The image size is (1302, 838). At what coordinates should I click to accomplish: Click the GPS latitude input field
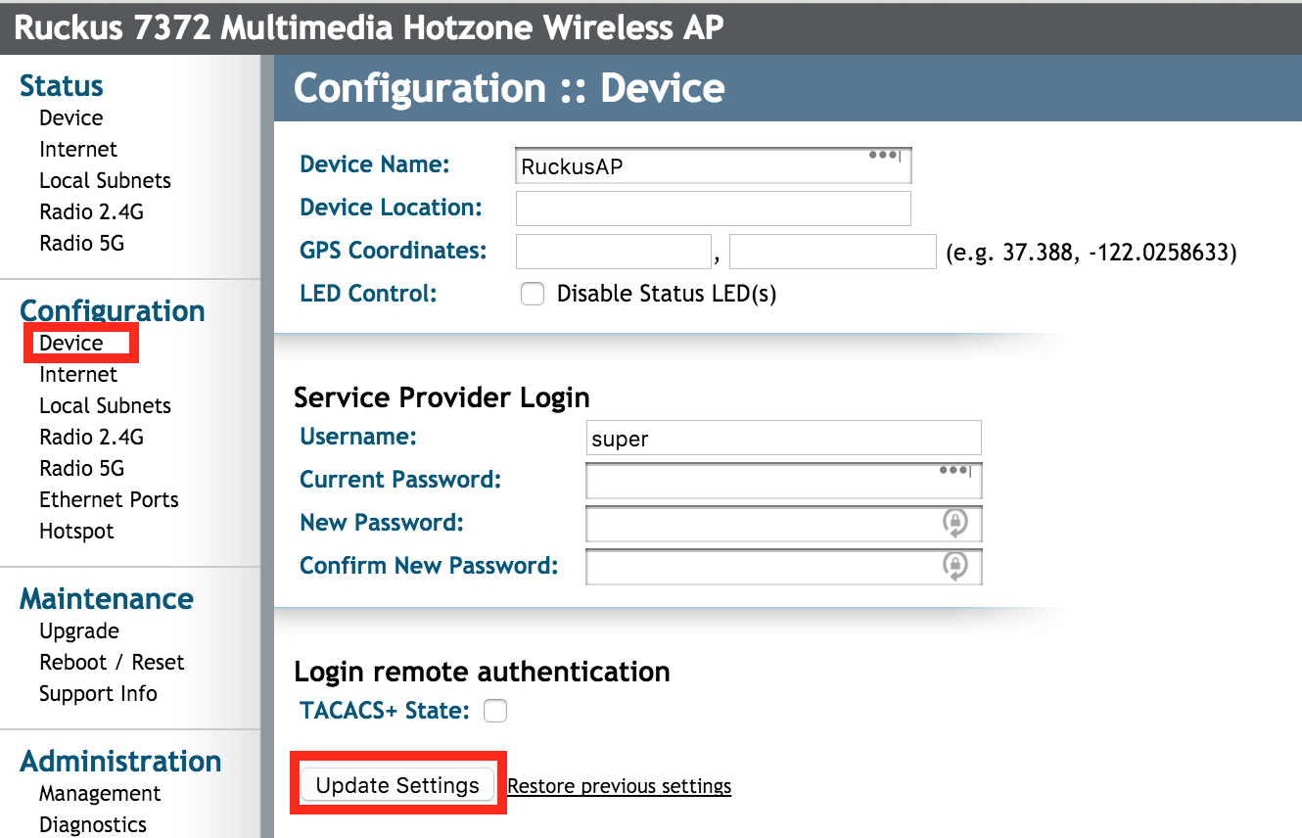[x=613, y=252]
